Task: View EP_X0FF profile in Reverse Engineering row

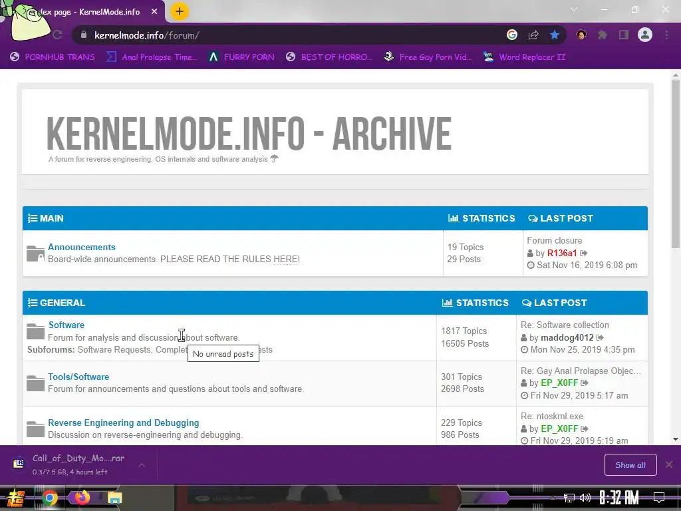Action: click(559, 429)
